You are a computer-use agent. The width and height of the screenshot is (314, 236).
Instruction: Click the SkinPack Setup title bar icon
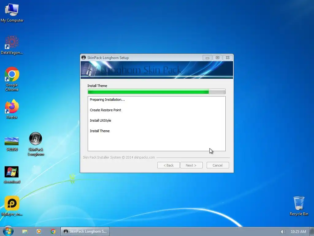pos(84,57)
